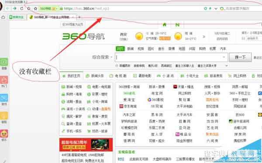Image resolution: width=262 pixels, height=163 pixels.
Task: Select the 视频 search category
Action: point(141,49)
